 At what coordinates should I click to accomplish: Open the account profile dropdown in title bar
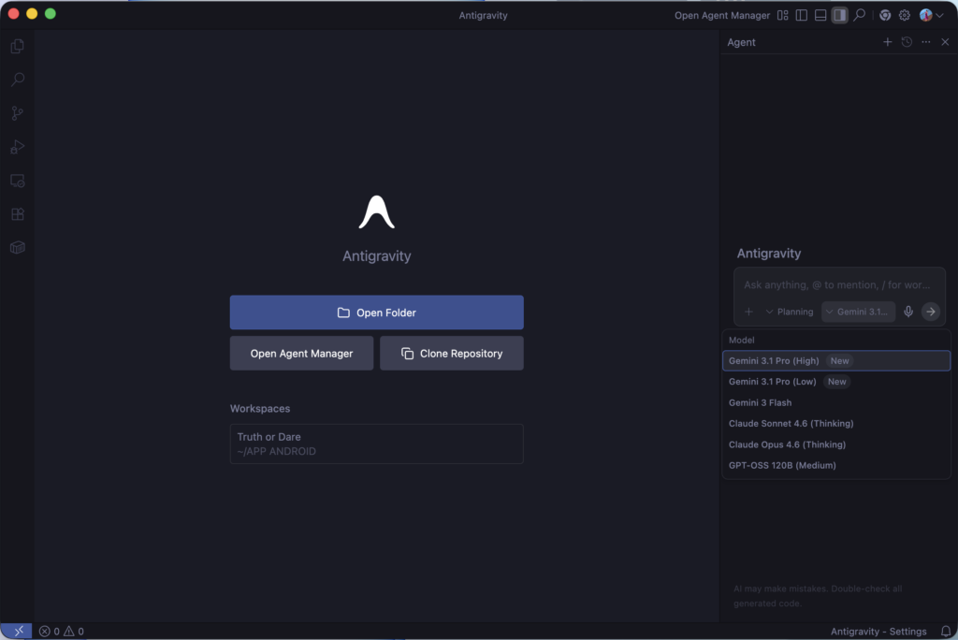pos(931,15)
